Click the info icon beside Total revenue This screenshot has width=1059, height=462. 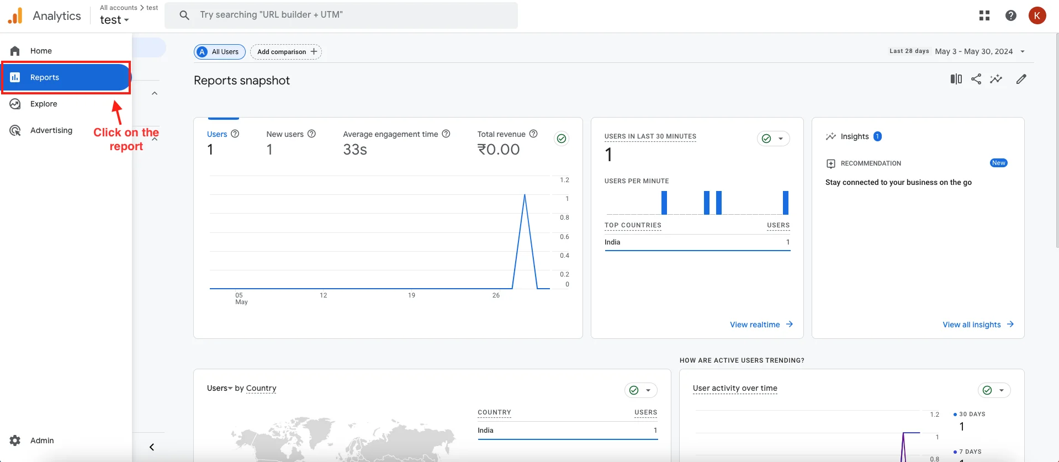point(533,134)
